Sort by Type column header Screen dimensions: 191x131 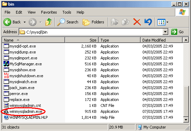(x=119, y=40)
